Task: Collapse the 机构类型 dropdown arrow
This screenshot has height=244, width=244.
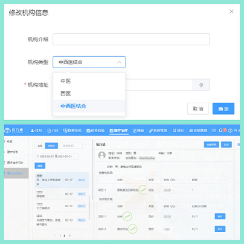Action: click(x=119, y=62)
